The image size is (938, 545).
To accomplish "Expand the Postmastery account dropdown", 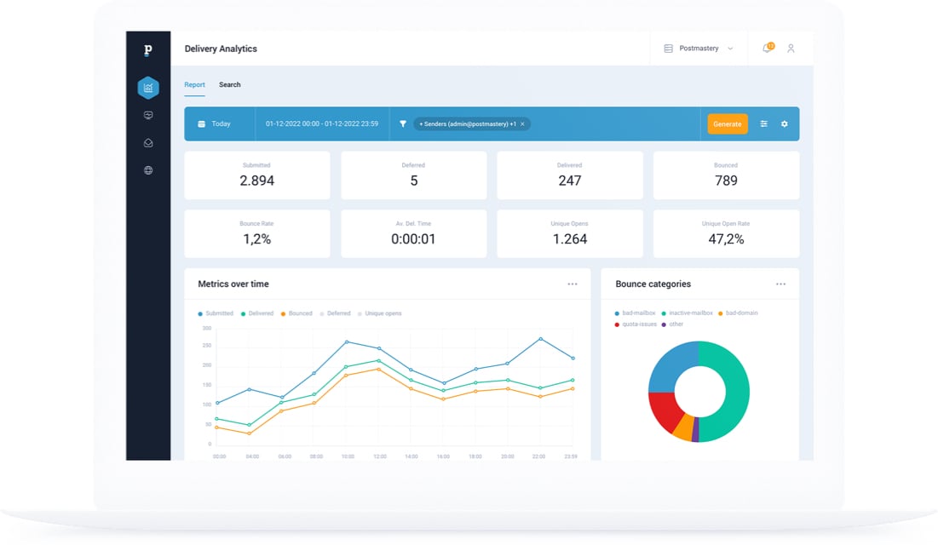I will (x=699, y=49).
